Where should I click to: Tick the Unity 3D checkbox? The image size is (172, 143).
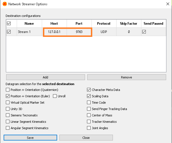coord(8,109)
